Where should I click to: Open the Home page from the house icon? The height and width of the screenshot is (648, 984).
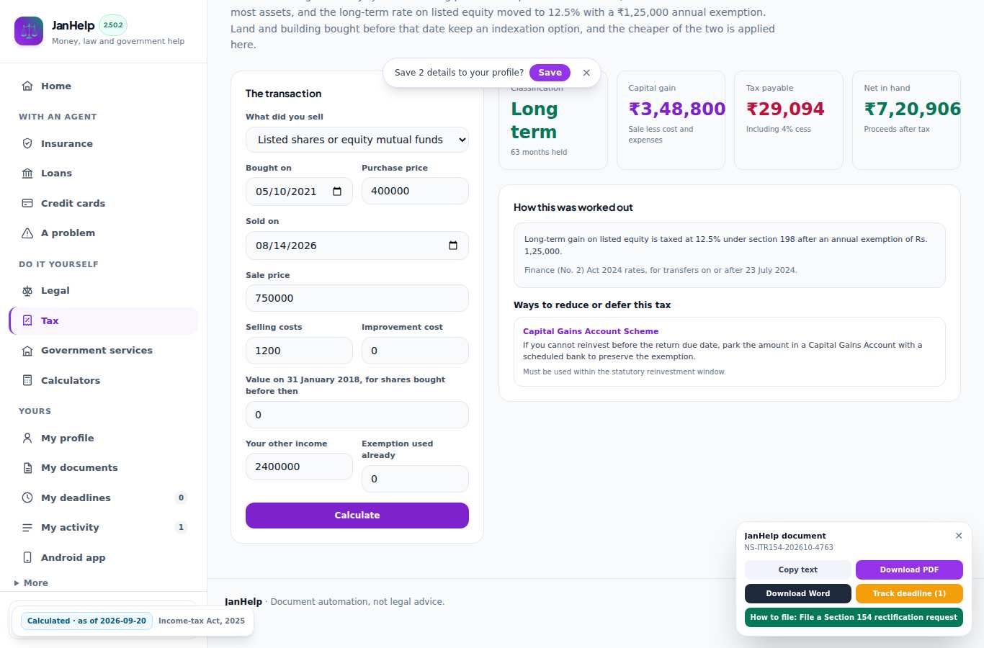pyautogui.click(x=27, y=86)
